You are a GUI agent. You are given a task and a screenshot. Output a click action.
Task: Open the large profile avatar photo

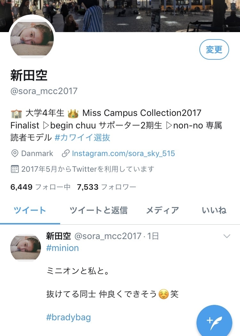click(x=32, y=39)
